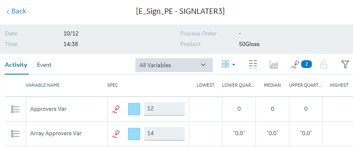Open the filter funnel icon

pyautogui.click(x=345, y=64)
